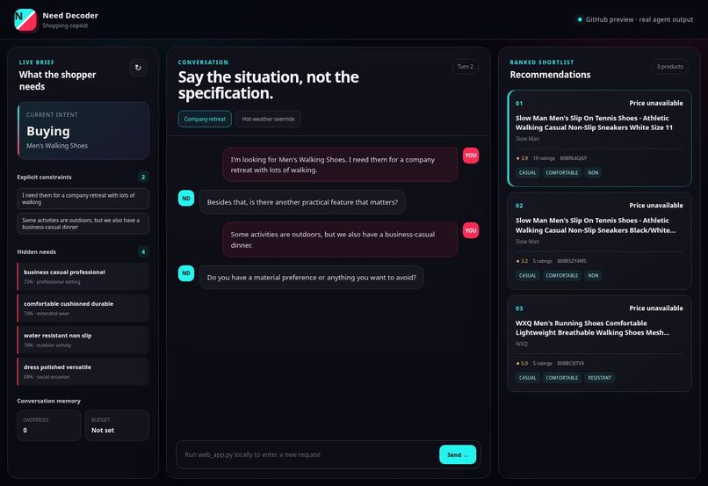Click the ND avatar beside material preference question
708x486 pixels.
[x=186, y=272]
